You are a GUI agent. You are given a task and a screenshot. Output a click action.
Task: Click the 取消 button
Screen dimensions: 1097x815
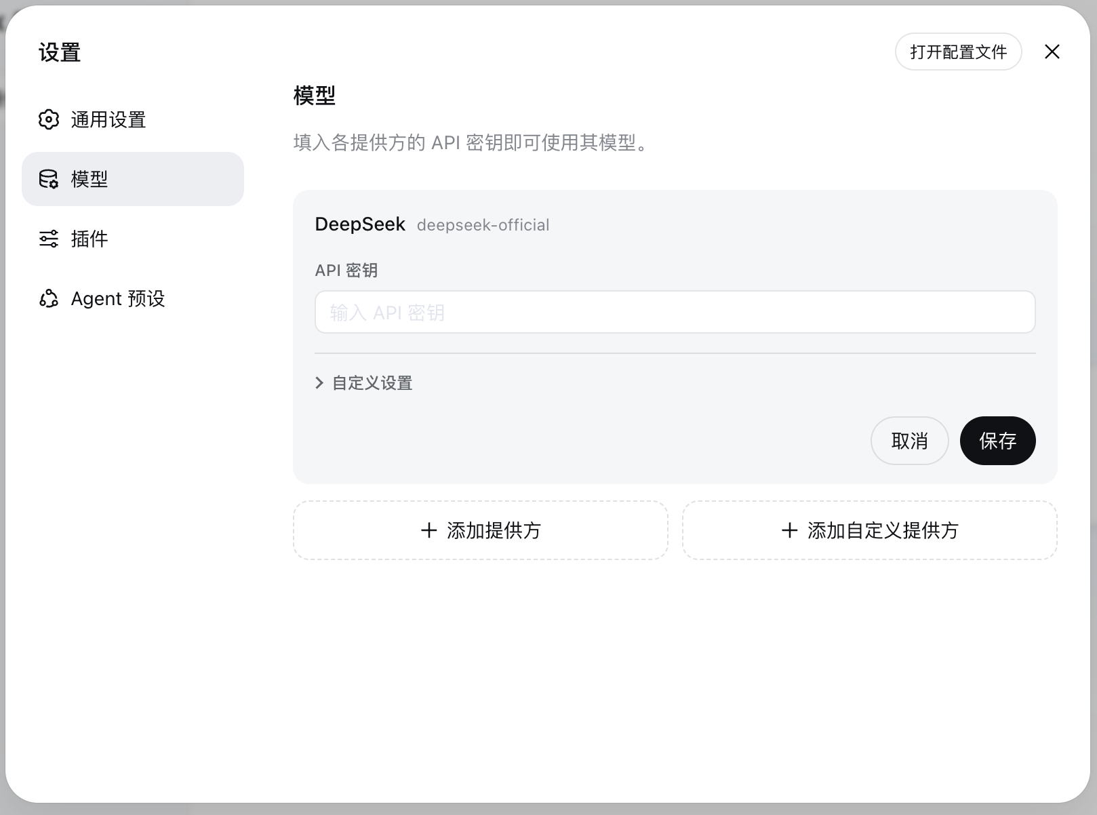[x=909, y=441]
